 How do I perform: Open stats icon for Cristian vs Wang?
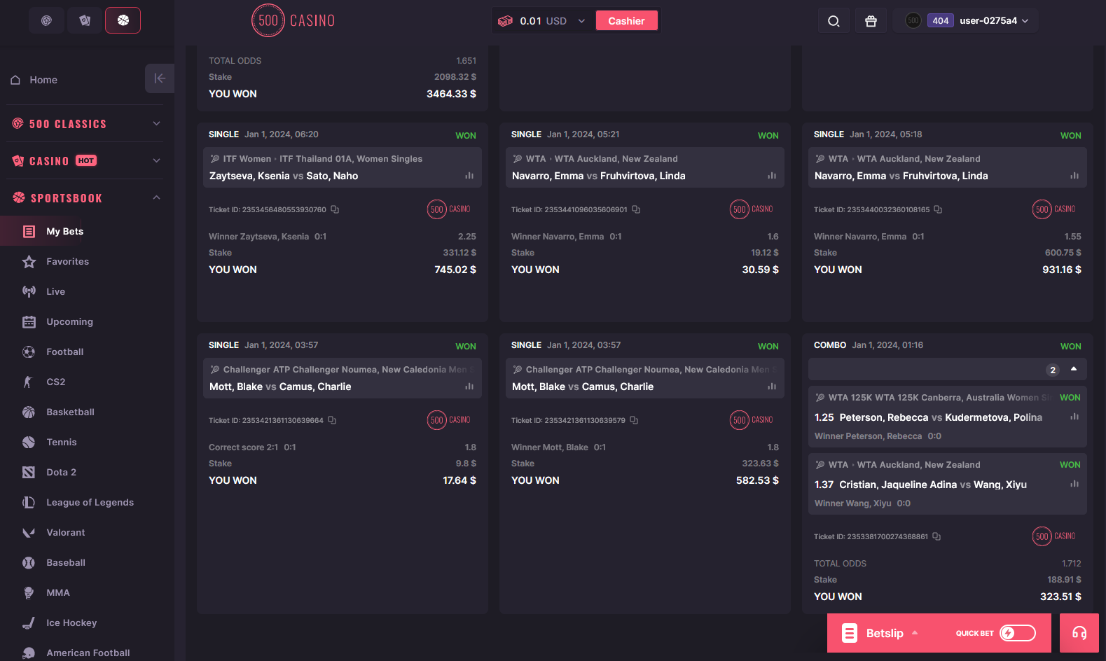point(1074,484)
